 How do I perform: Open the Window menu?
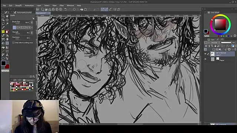point(70,6)
